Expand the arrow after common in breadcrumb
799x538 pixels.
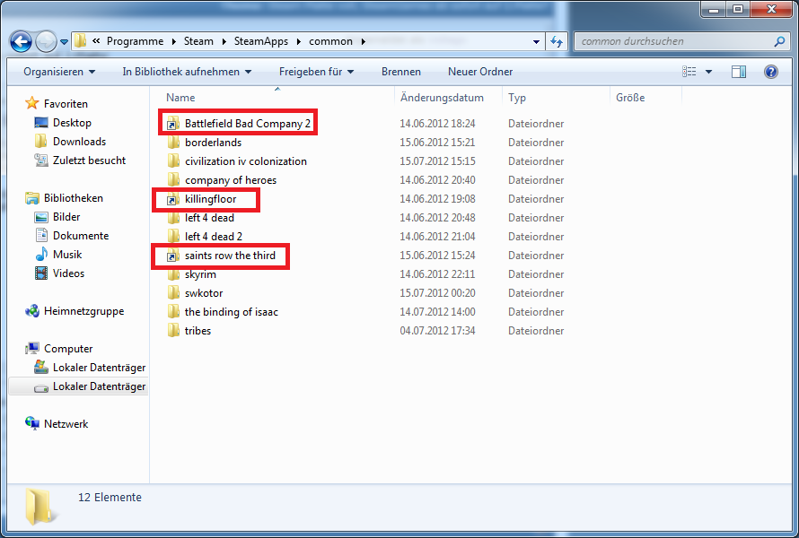[364, 42]
